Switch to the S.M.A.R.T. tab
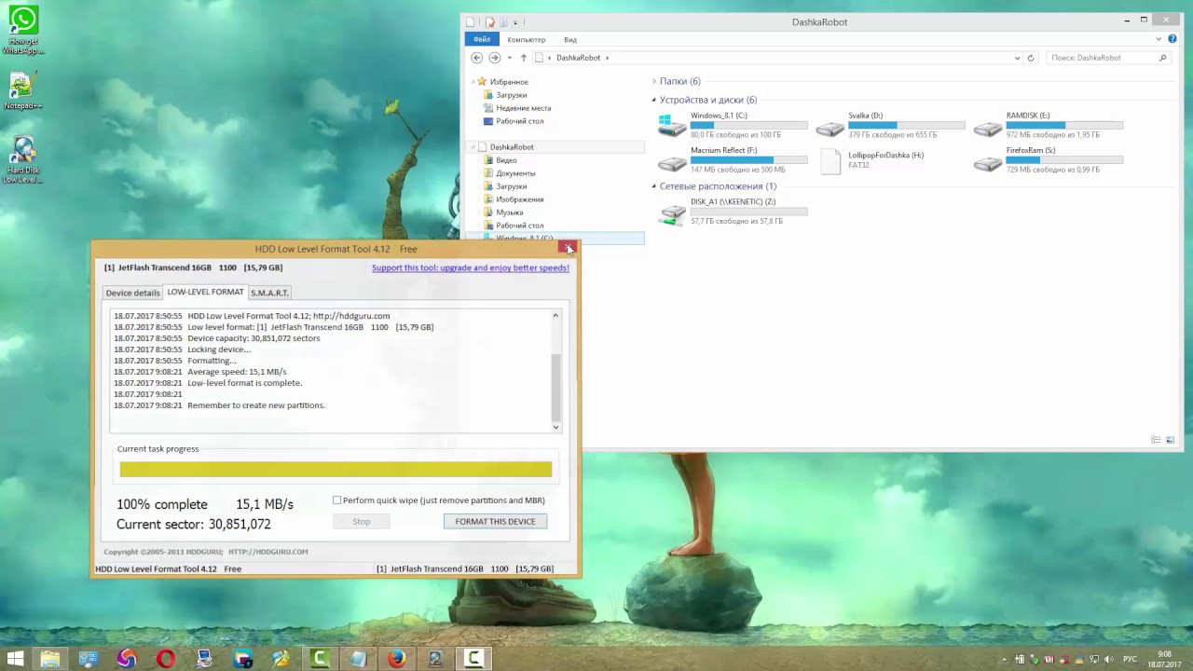1193x671 pixels. (269, 293)
